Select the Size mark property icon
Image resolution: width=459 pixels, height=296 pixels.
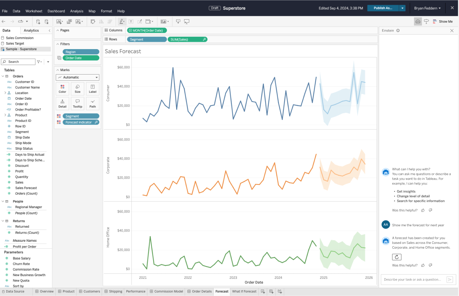point(77,89)
